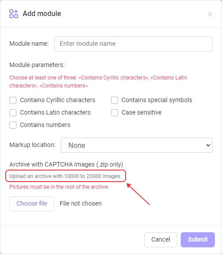Viewport: 222px width, 254px height.
Task: Click the Module name label
Action: pos(29,44)
